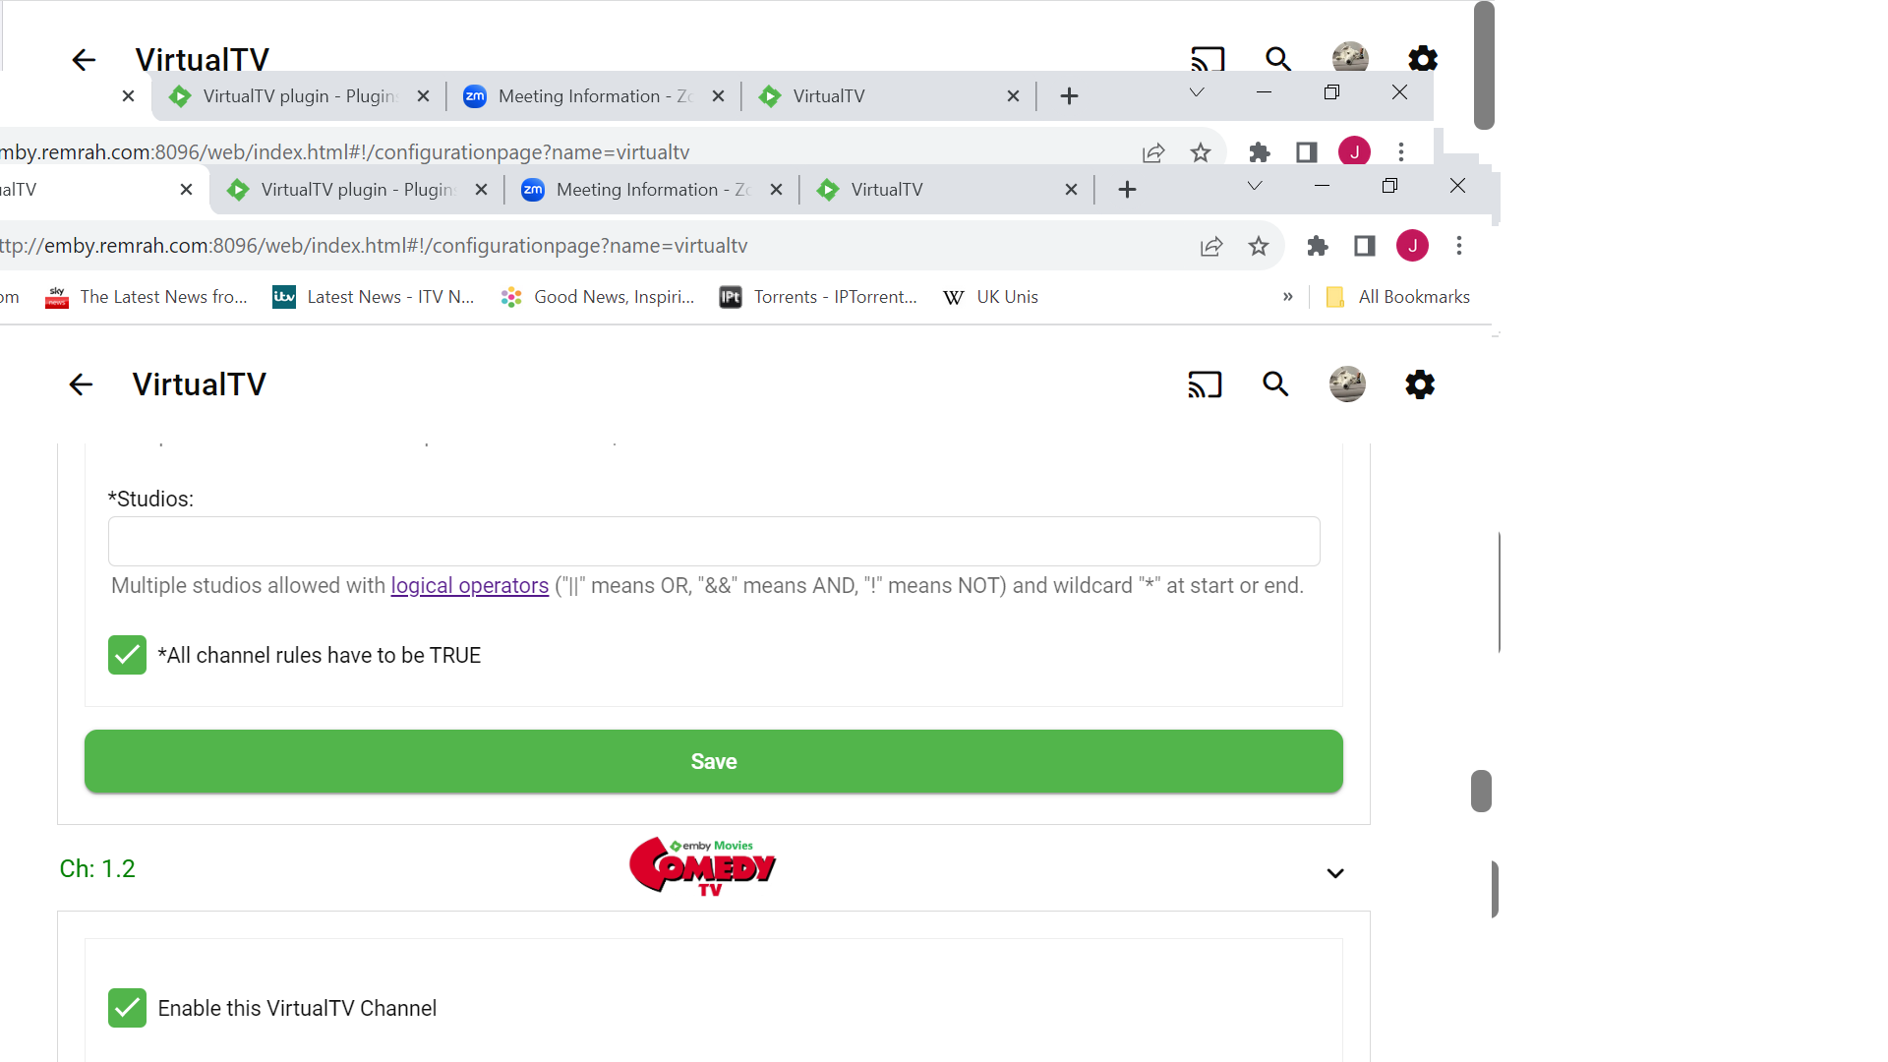Click the green Save button

click(x=714, y=761)
